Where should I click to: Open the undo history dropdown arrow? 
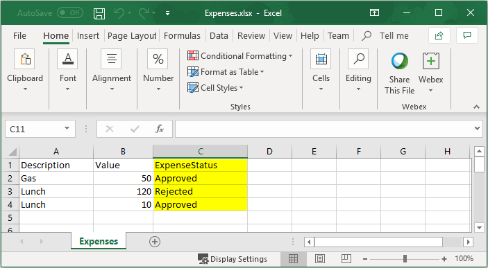click(x=129, y=13)
